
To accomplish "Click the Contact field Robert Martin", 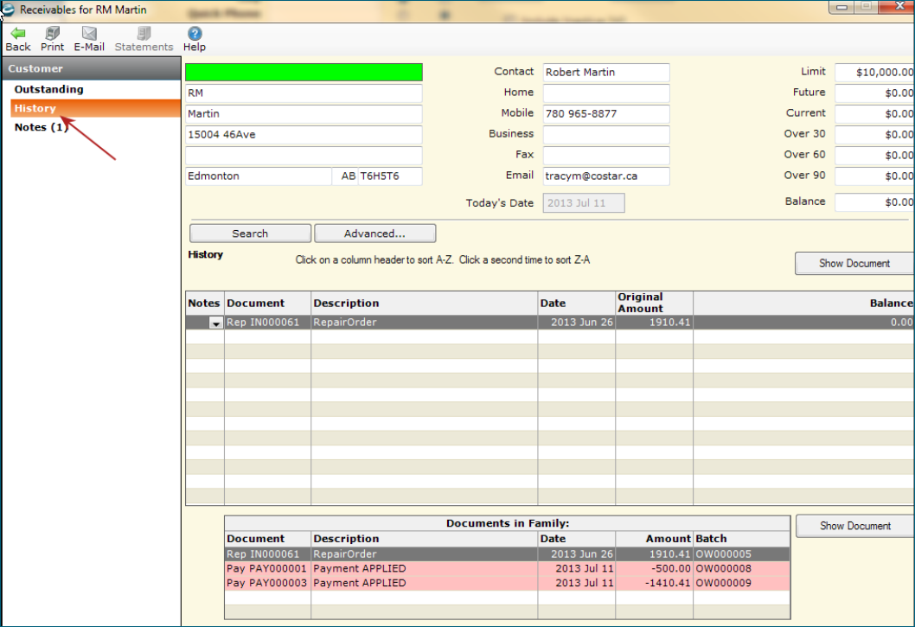I will click(x=605, y=73).
